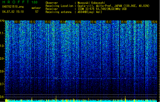The image size is (160, 102).
Task: Click the 1517 time marker
Action: [x=108, y=22]
